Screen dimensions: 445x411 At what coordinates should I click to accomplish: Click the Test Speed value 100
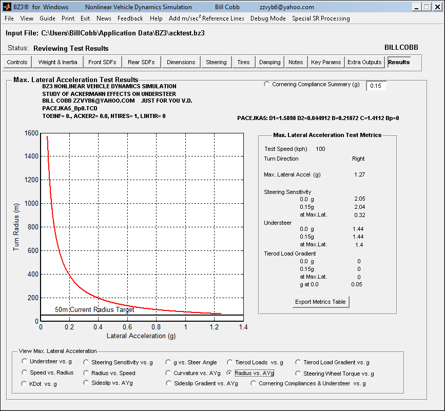320,149
